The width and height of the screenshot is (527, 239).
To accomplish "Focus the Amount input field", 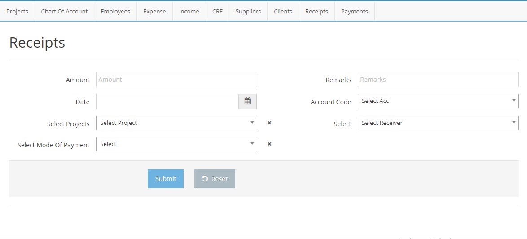I will (x=176, y=80).
